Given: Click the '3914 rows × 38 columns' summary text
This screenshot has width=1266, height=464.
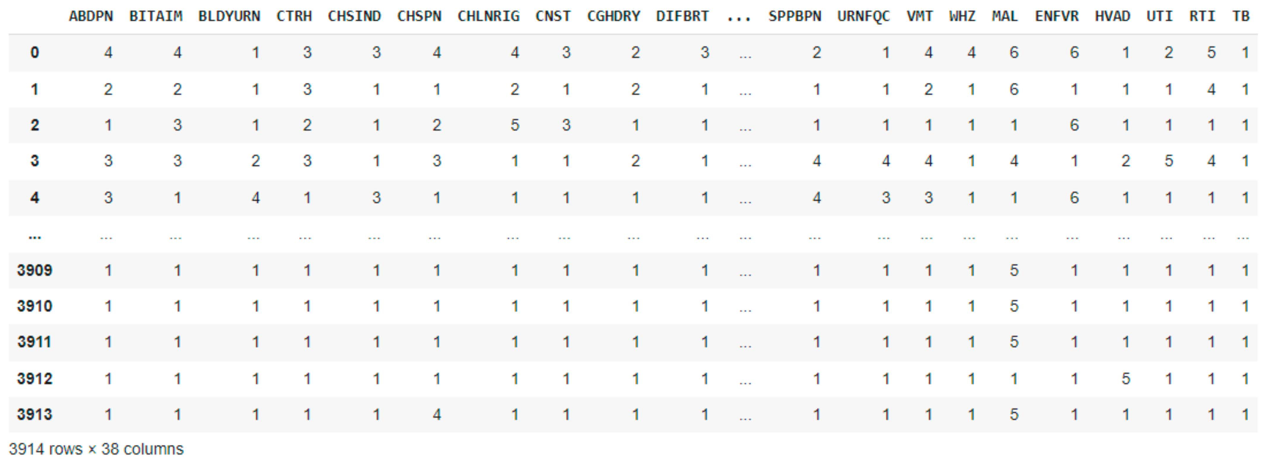Looking at the screenshot, I should click(x=96, y=449).
